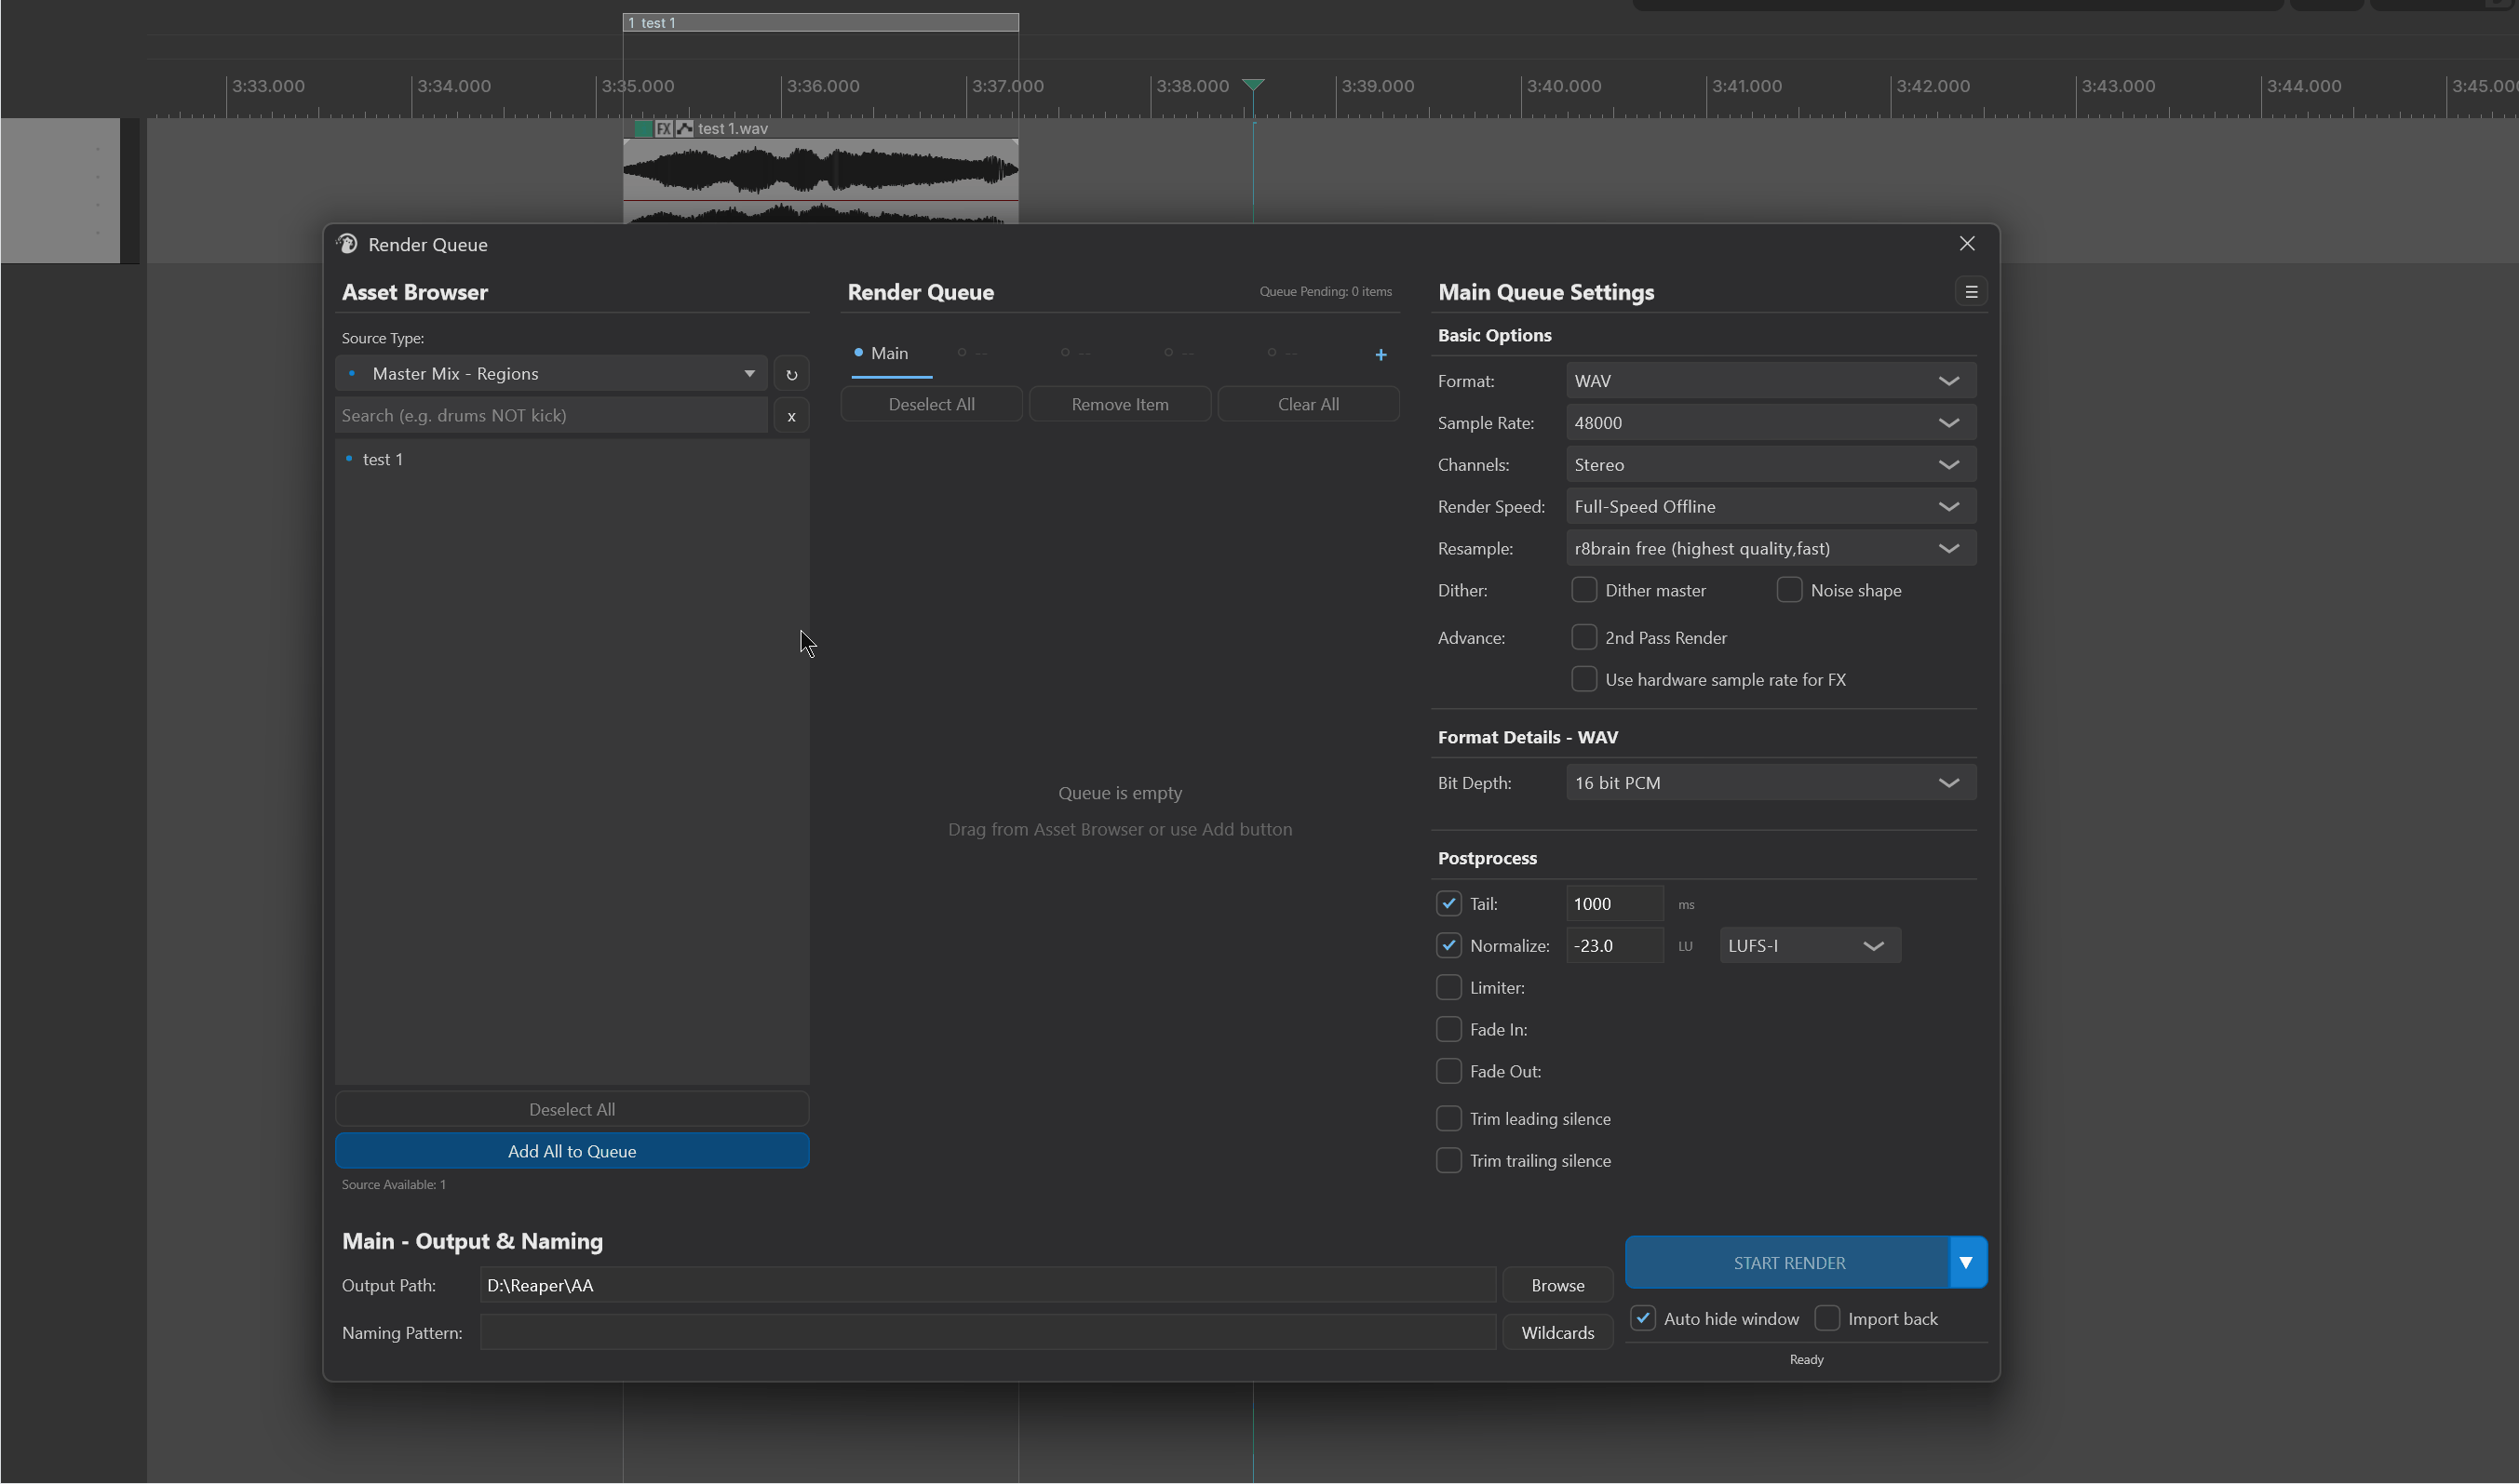Enable the Noise shape checkbox
The image size is (2519, 1484).
click(x=1788, y=590)
